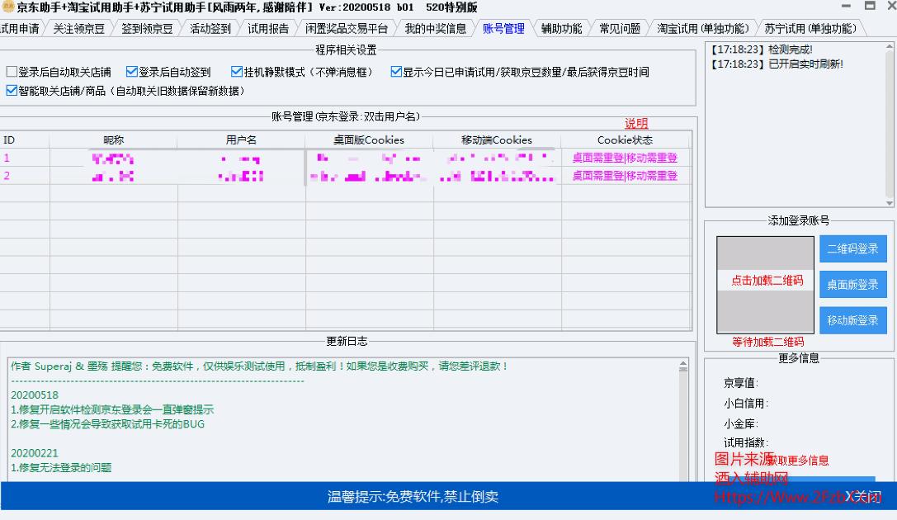Click update log scrollbar up arrow
This screenshot has width=897, height=520.
coord(683,364)
